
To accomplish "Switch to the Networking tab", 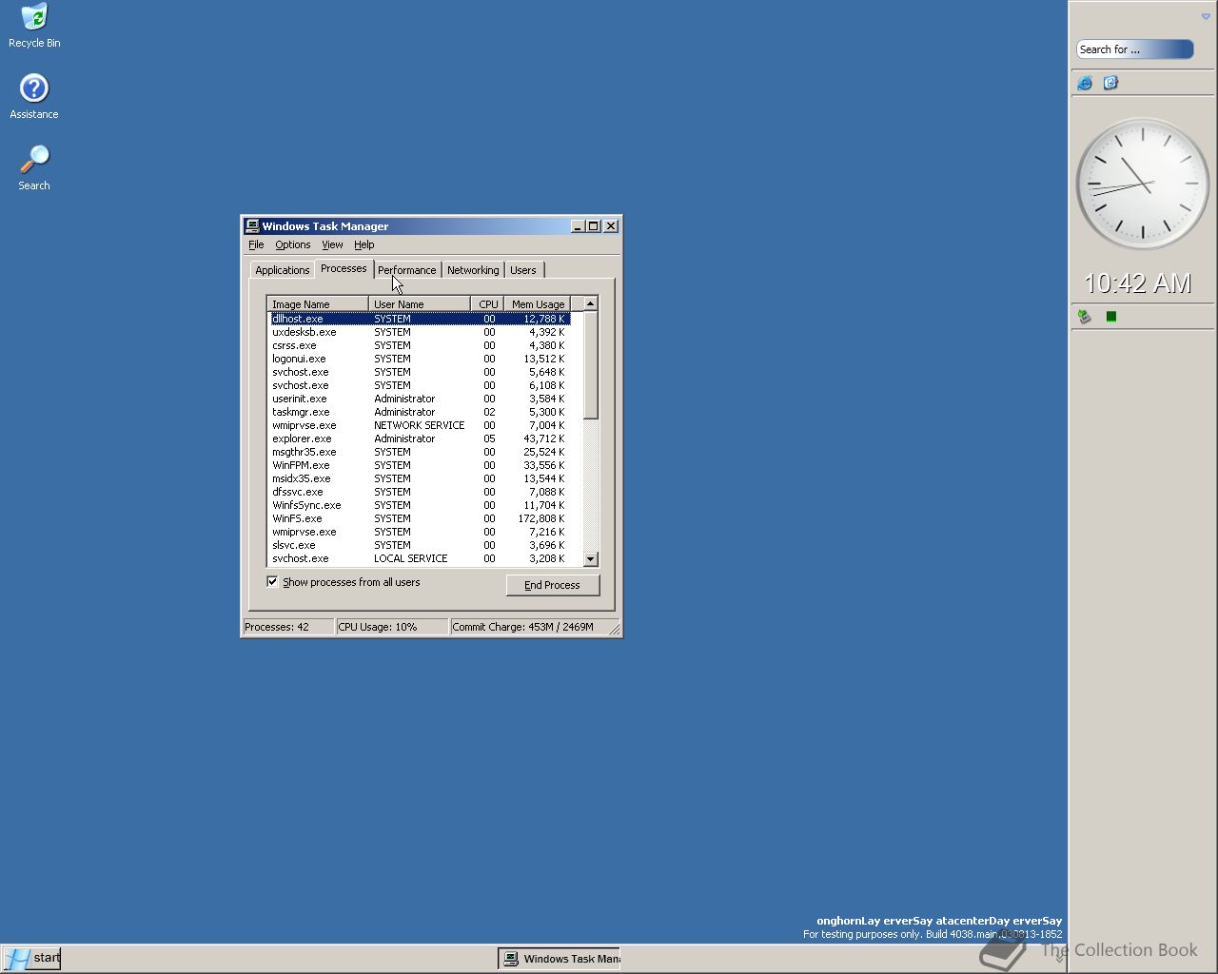I will tap(473, 270).
